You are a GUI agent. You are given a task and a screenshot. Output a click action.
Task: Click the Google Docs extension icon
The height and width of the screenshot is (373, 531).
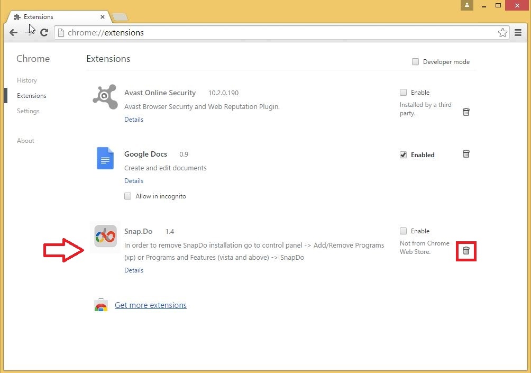105,158
